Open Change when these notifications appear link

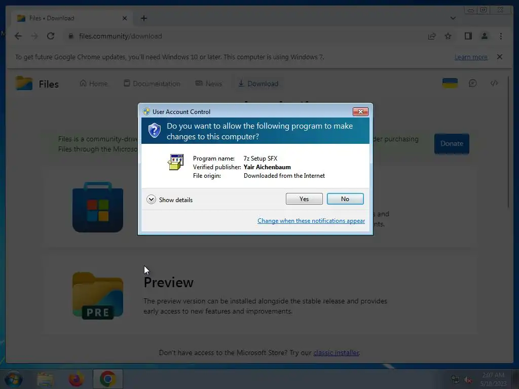(x=311, y=221)
